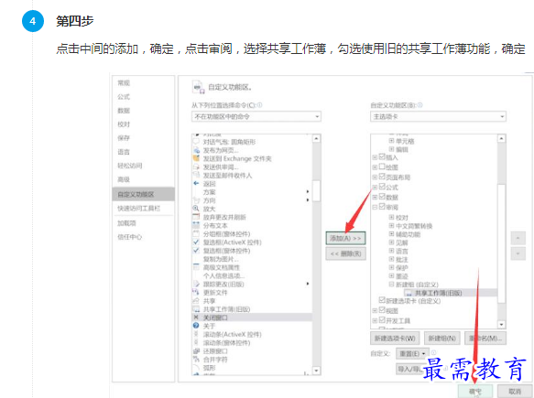The width and height of the screenshot is (534, 398).
Task: Open the 自定义功能区 主选项卡 dropdown
Action: tap(439, 117)
